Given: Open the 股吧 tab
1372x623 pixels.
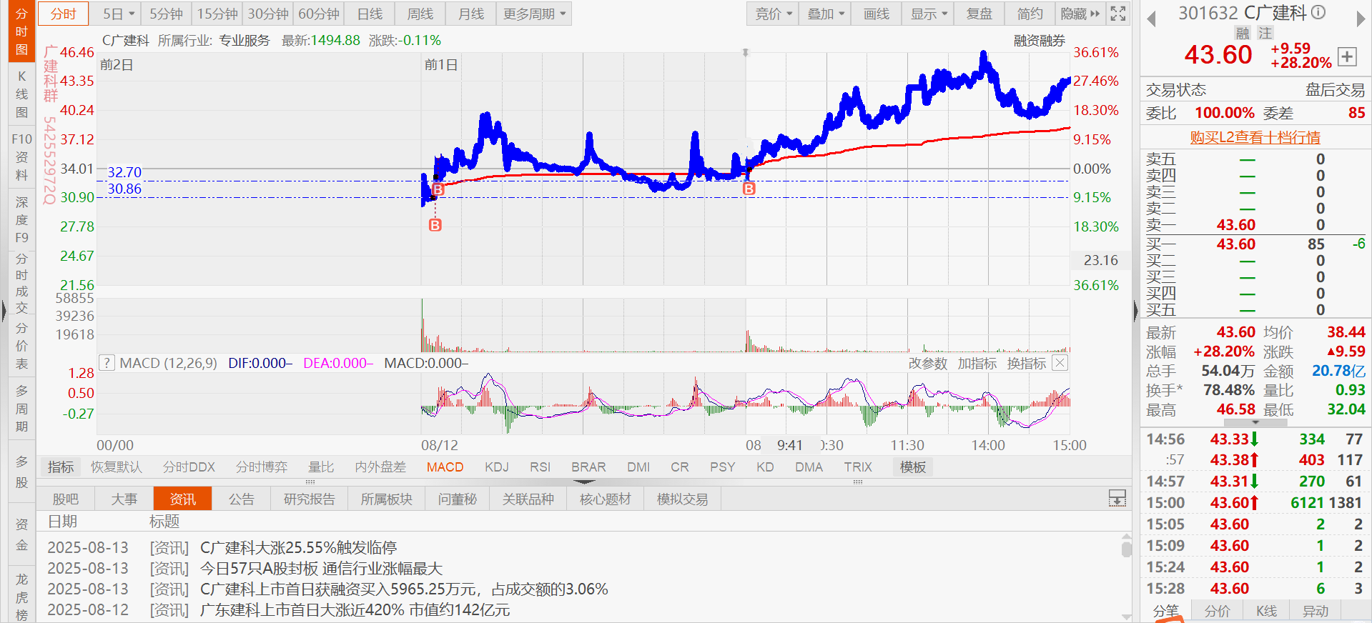Looking at the screenshot, I should tap(66, 499).
